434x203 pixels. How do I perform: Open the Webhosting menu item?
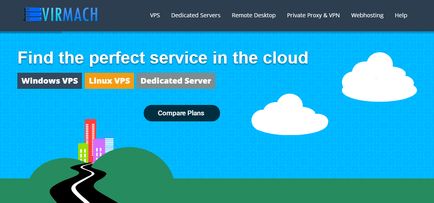pos(367,15)
